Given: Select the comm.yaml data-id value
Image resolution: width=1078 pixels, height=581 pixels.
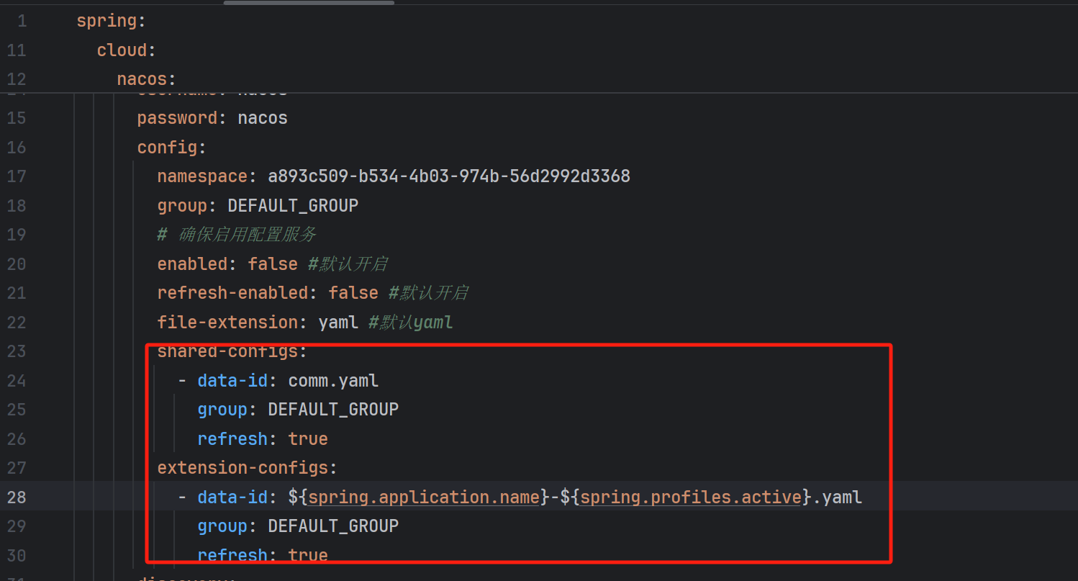Looking at the screenshot, I should click(x=333, y=380).
